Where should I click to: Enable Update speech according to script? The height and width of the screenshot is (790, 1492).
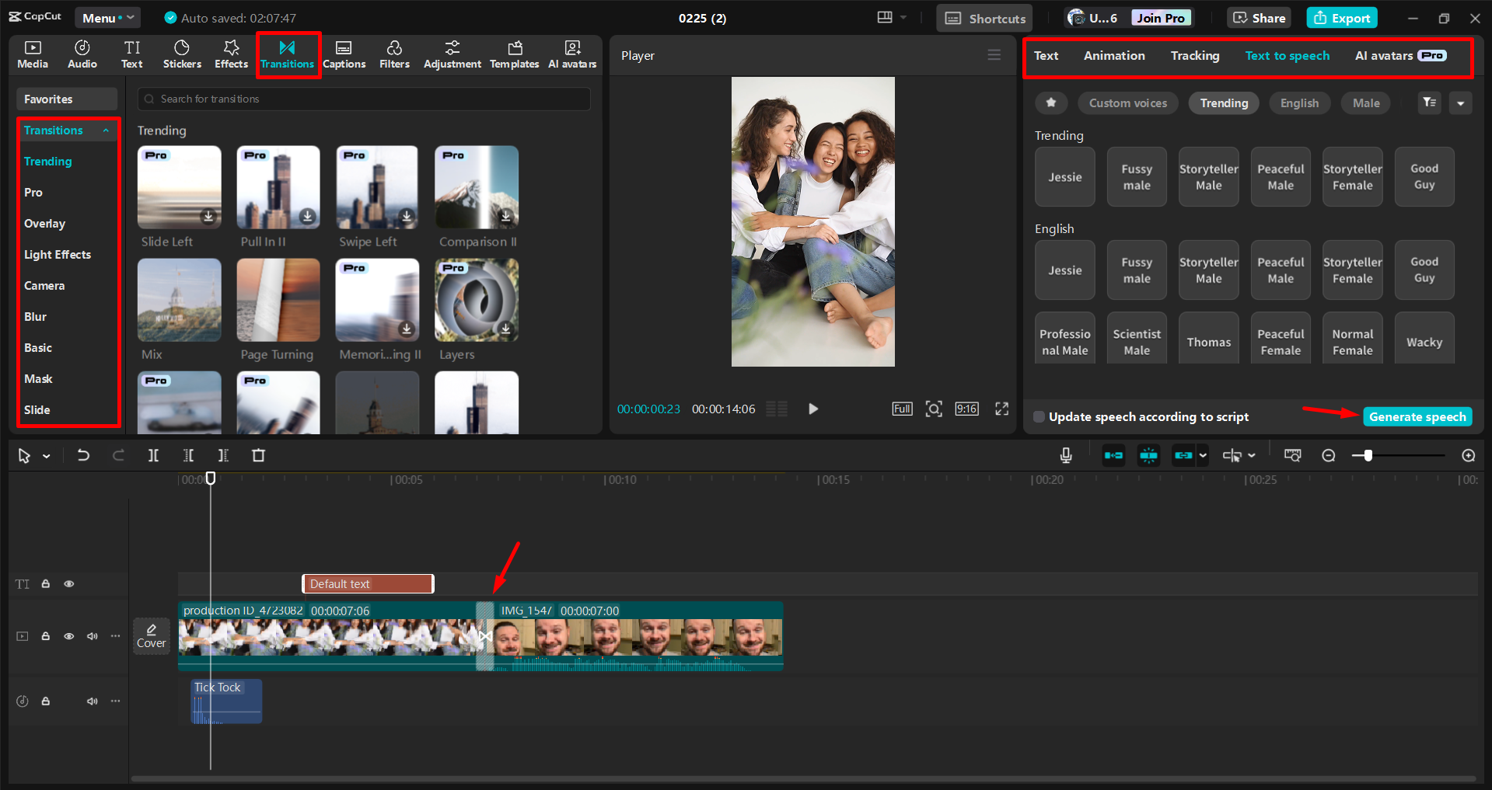(x=1039, y=416)
